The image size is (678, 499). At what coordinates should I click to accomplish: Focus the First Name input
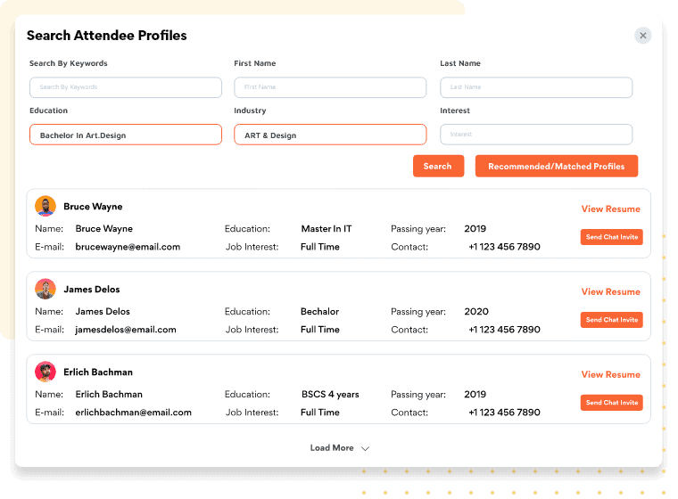[330, 87]
